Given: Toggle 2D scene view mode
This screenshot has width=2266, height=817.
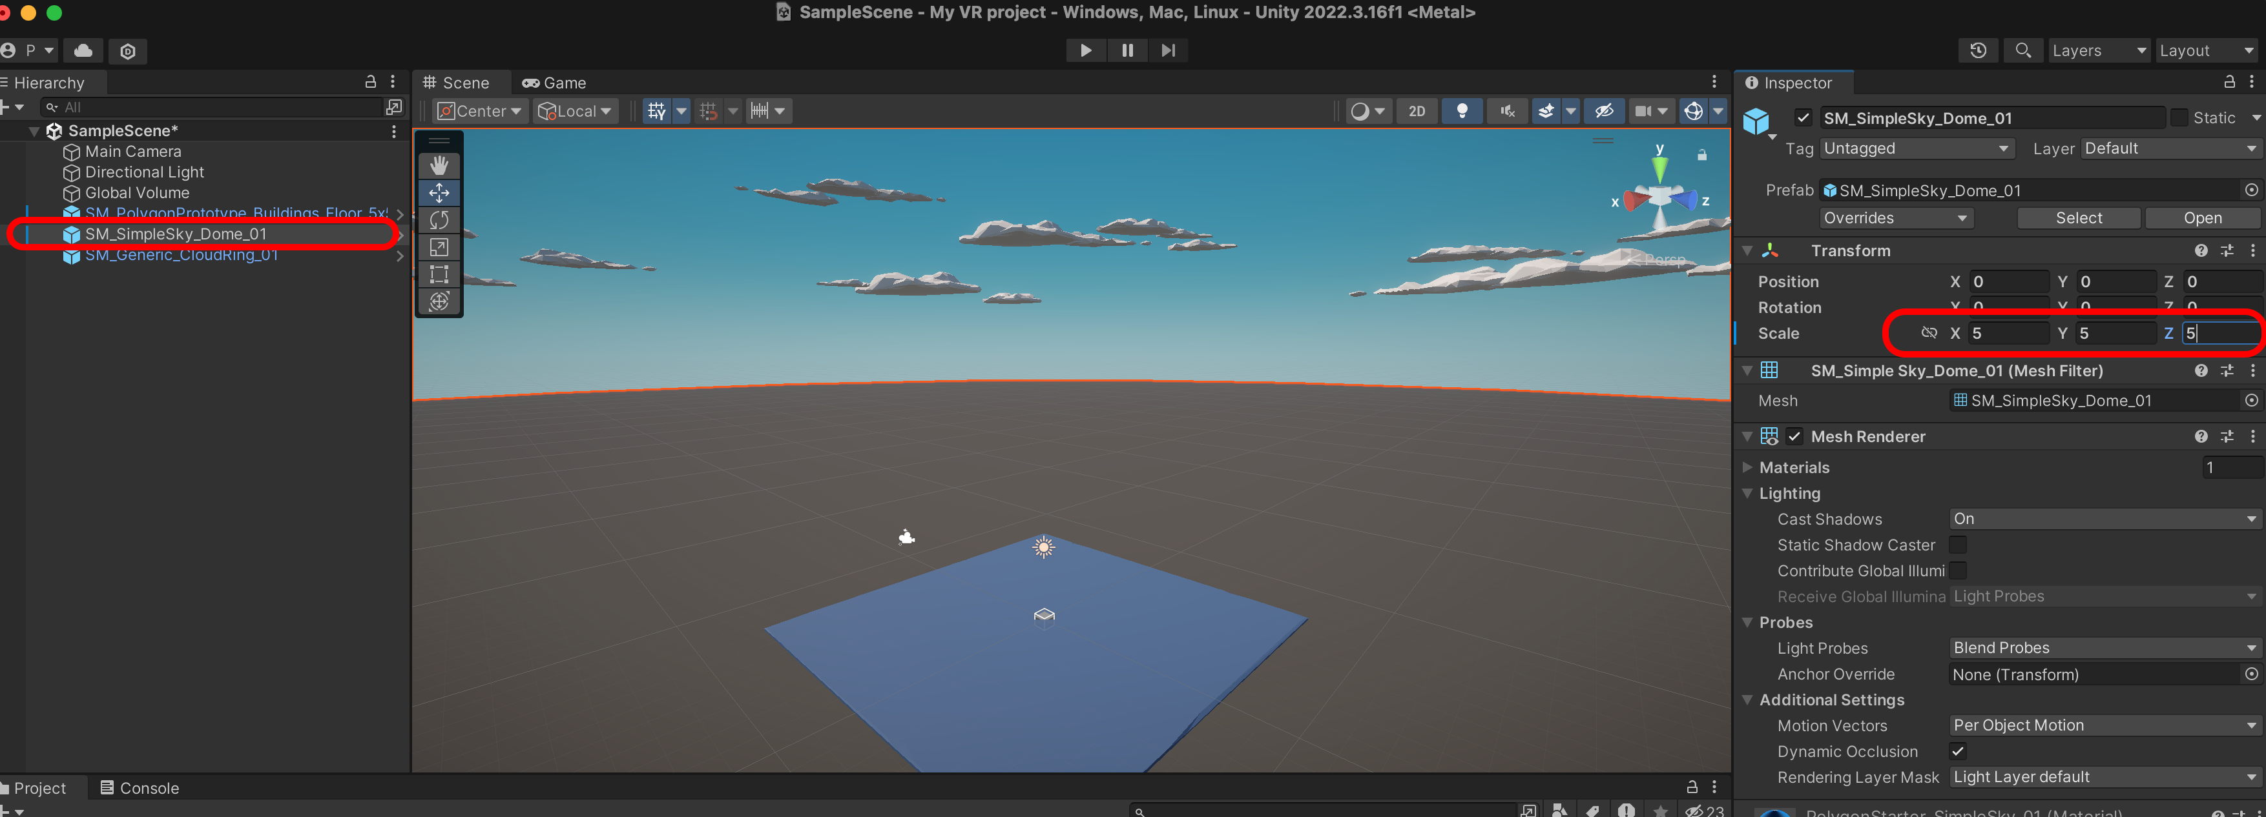Looking at the screenshot, I should [1416, 111].
